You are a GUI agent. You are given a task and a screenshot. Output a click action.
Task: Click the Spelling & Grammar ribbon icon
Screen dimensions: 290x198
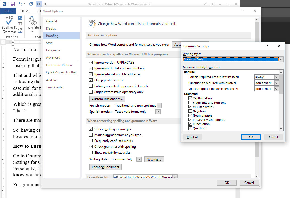tap(9, 25)
